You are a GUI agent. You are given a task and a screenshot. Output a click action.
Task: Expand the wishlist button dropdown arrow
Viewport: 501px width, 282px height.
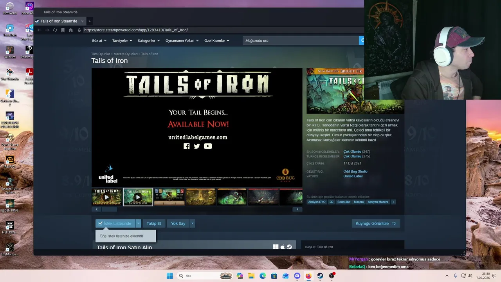138,223
